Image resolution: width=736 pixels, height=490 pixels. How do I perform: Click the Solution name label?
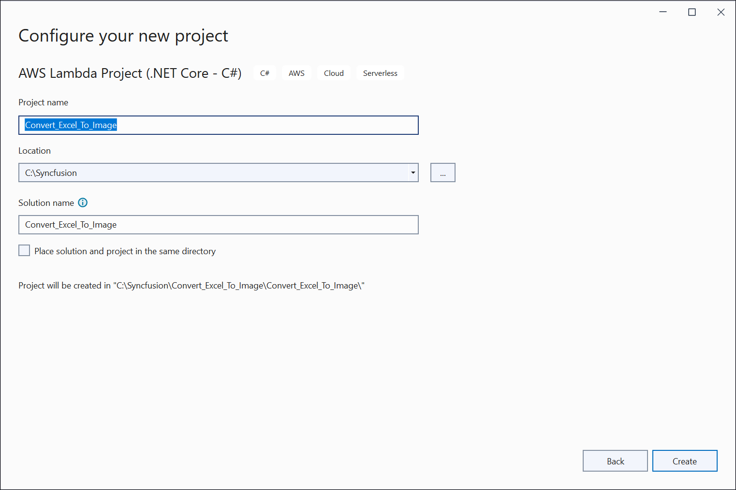tap(46, 203)
